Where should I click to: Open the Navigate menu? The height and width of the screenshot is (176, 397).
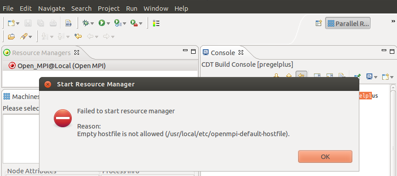point(52,9)
